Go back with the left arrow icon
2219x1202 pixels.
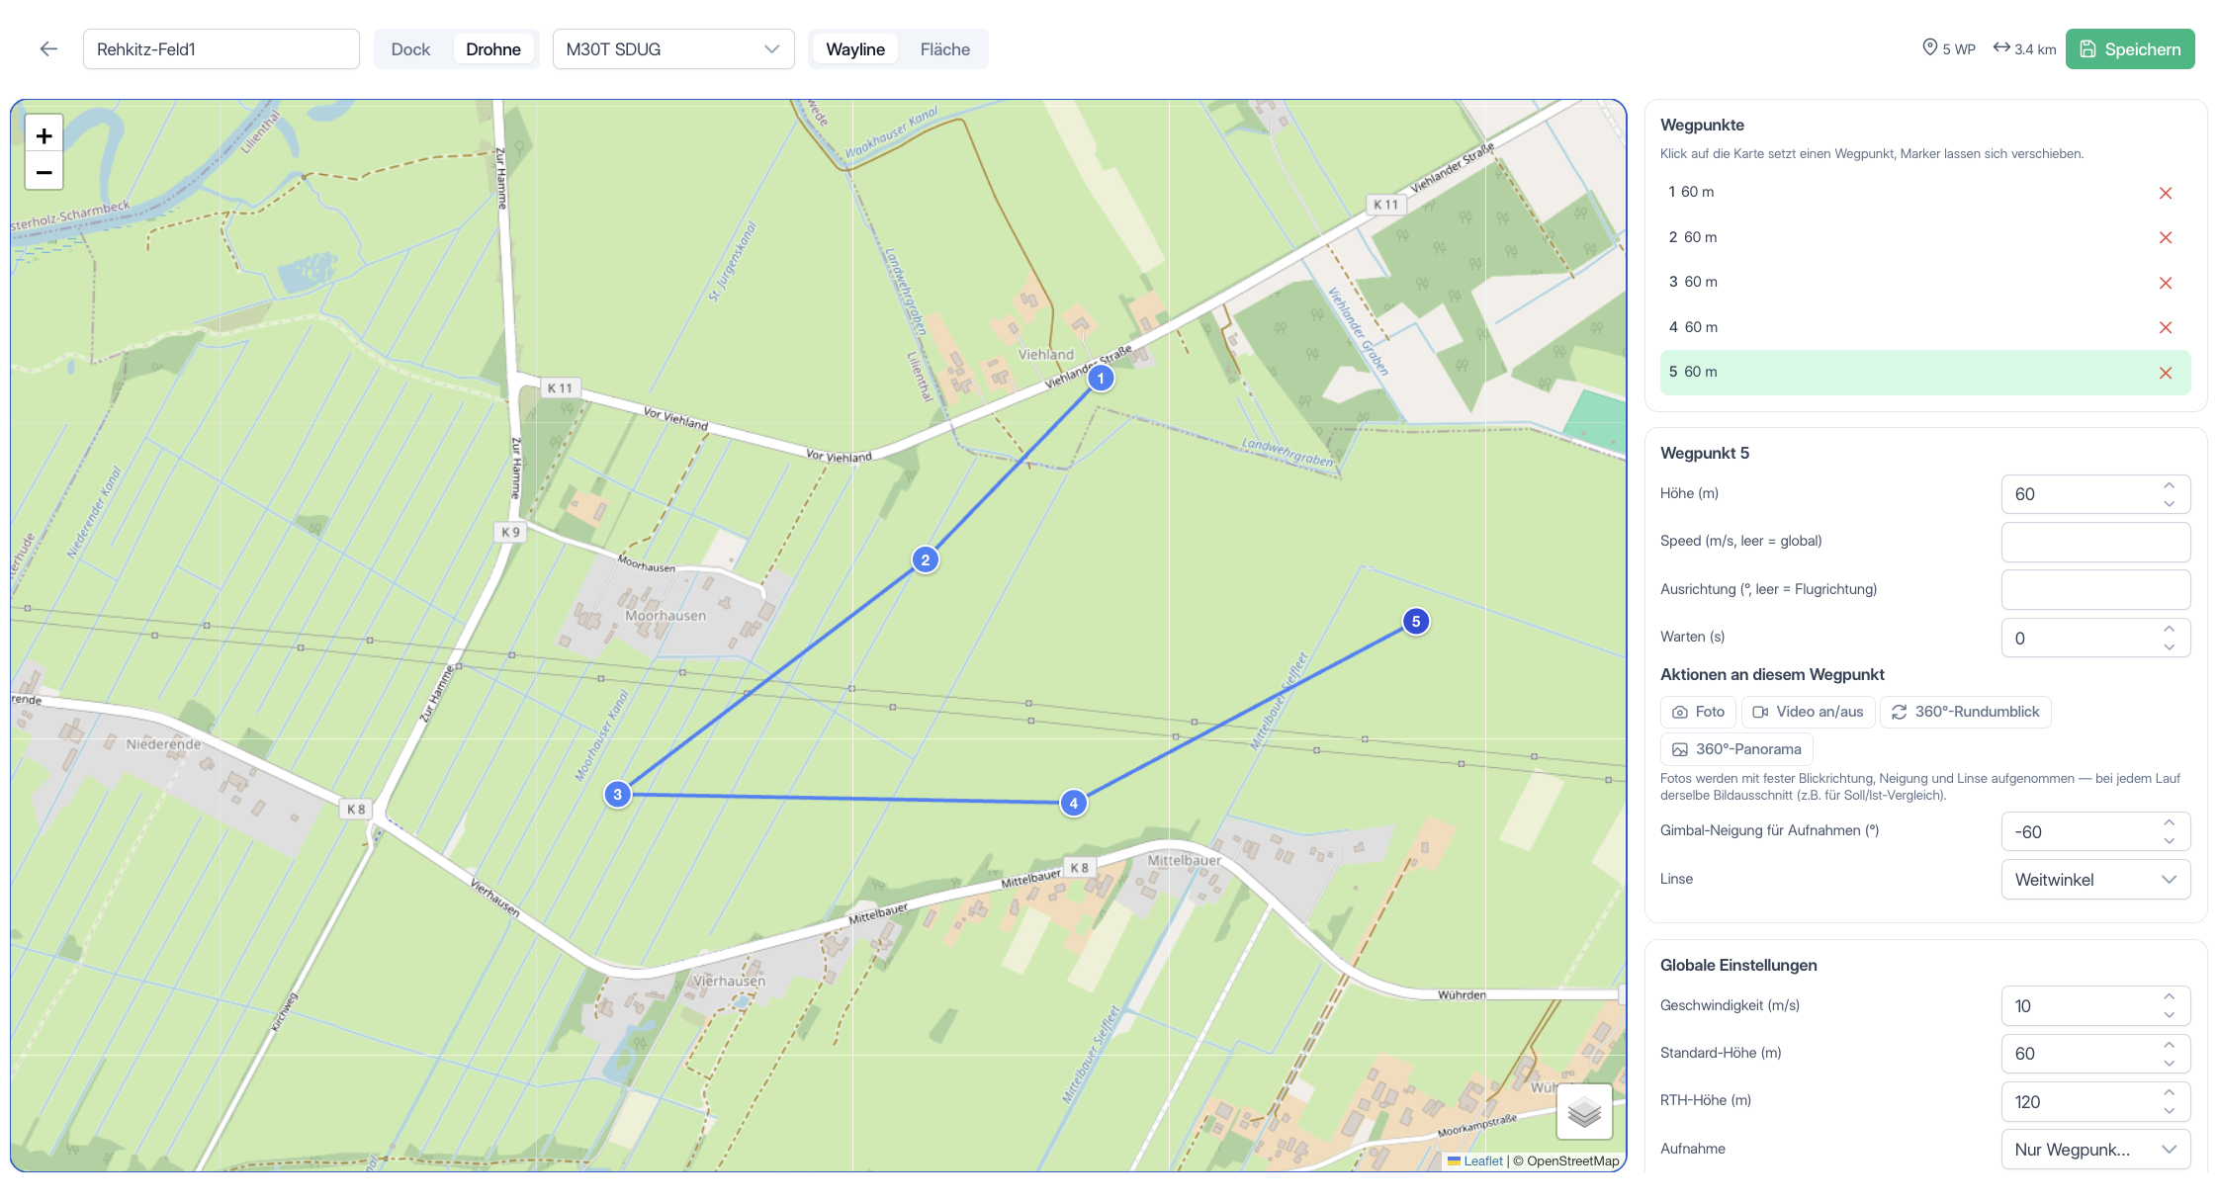click(x=48, y=49)
